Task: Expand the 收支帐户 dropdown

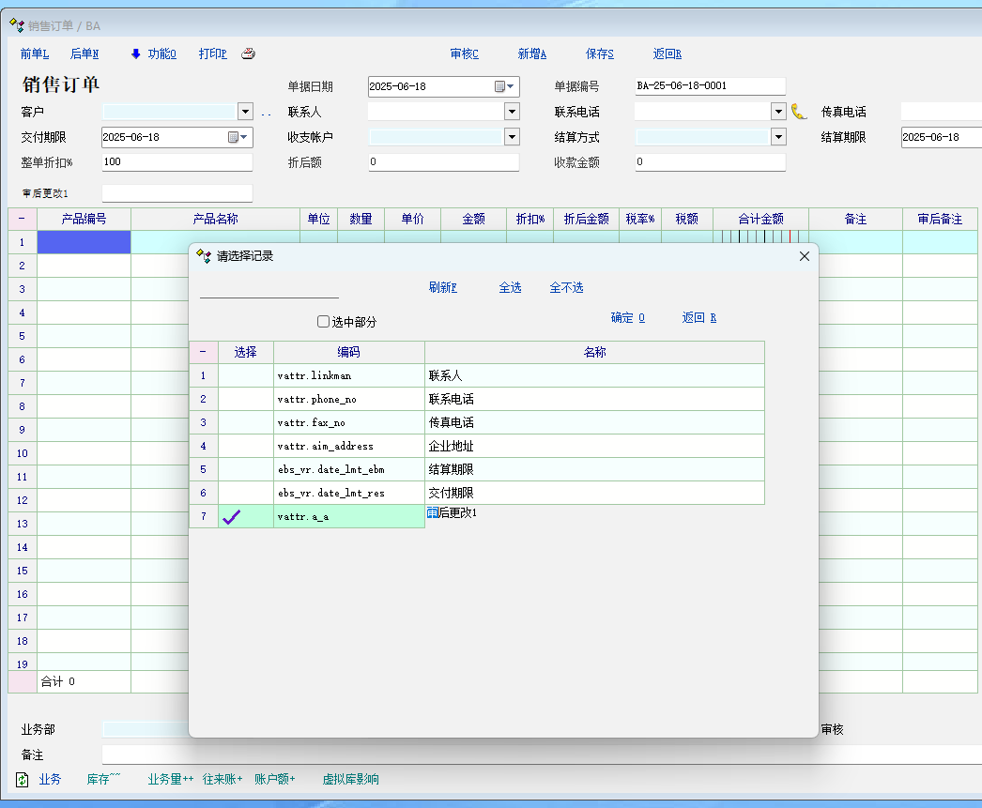Action: pyautogui.click(x=512, y=137)
